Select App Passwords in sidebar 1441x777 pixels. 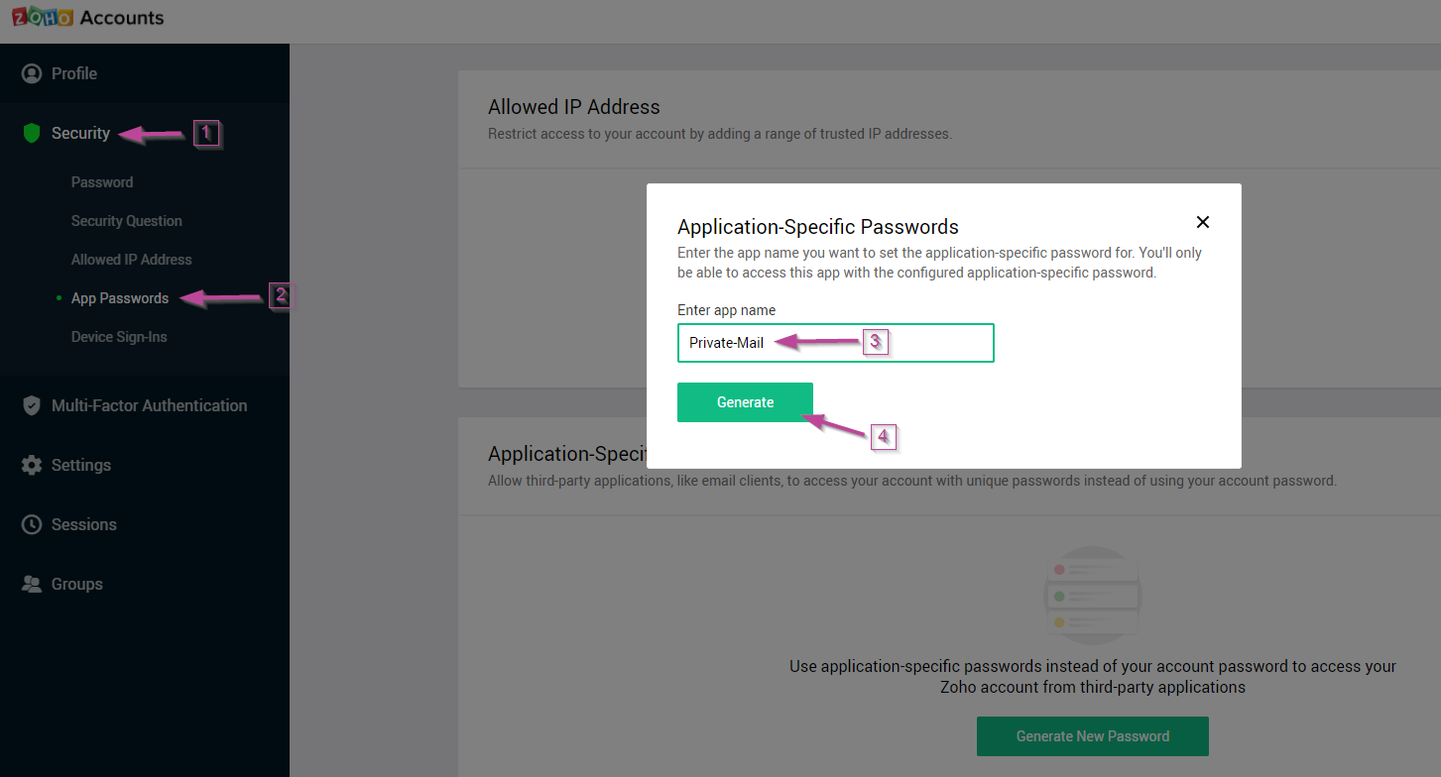pos(120,298)
